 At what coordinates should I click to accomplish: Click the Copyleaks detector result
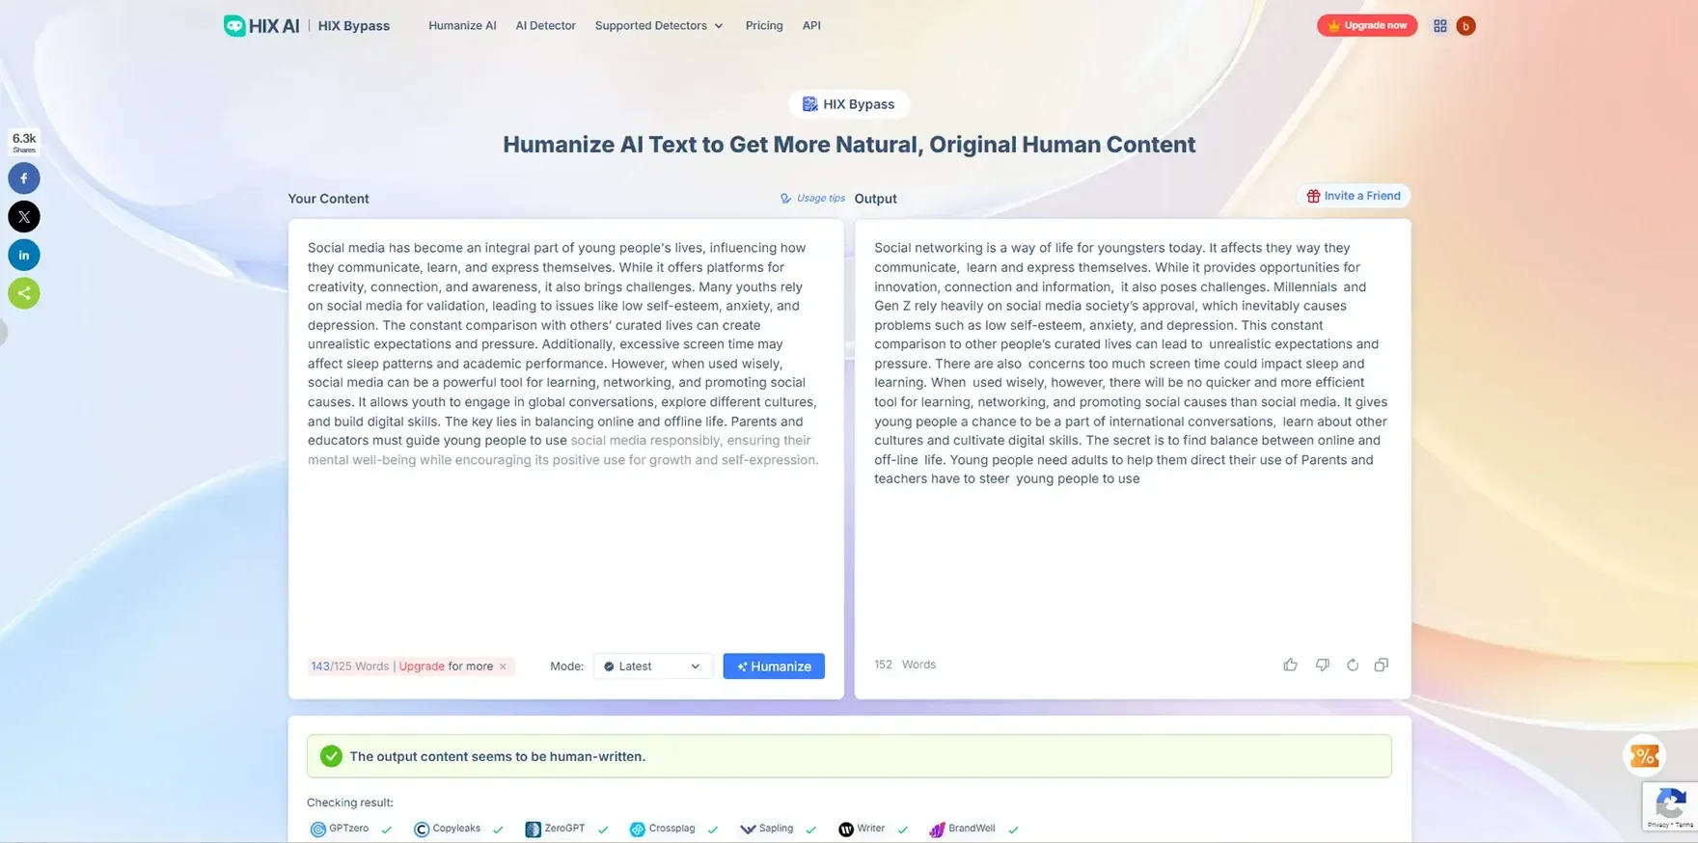coord(458,829)
